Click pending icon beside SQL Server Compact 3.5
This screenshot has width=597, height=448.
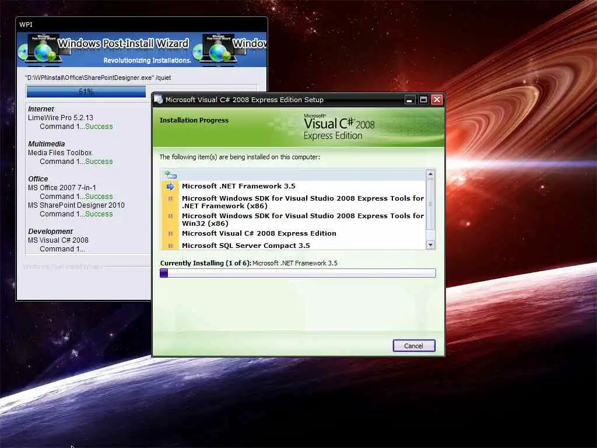170,246
